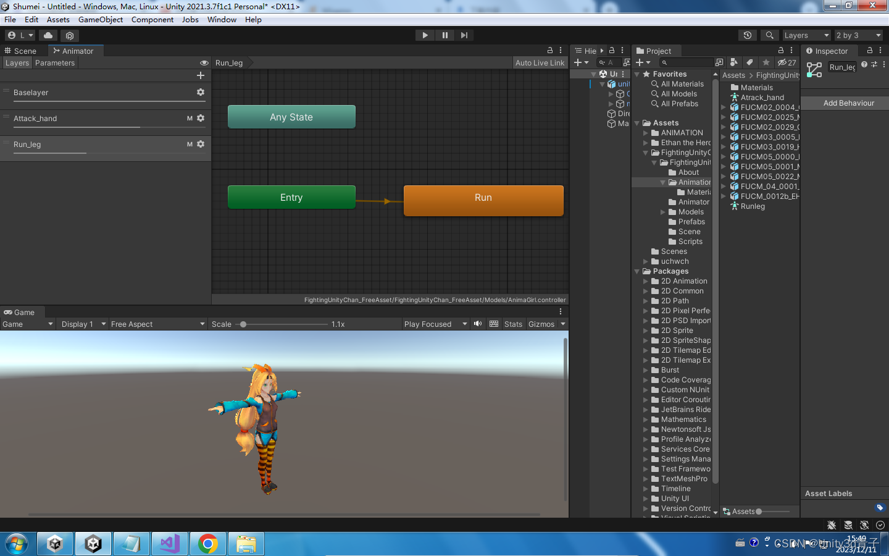Viewport: 889px width, 556px height.
Task: Select the Parameters tab in Animator
Action: pyautogui.click(x=55, y=63)
